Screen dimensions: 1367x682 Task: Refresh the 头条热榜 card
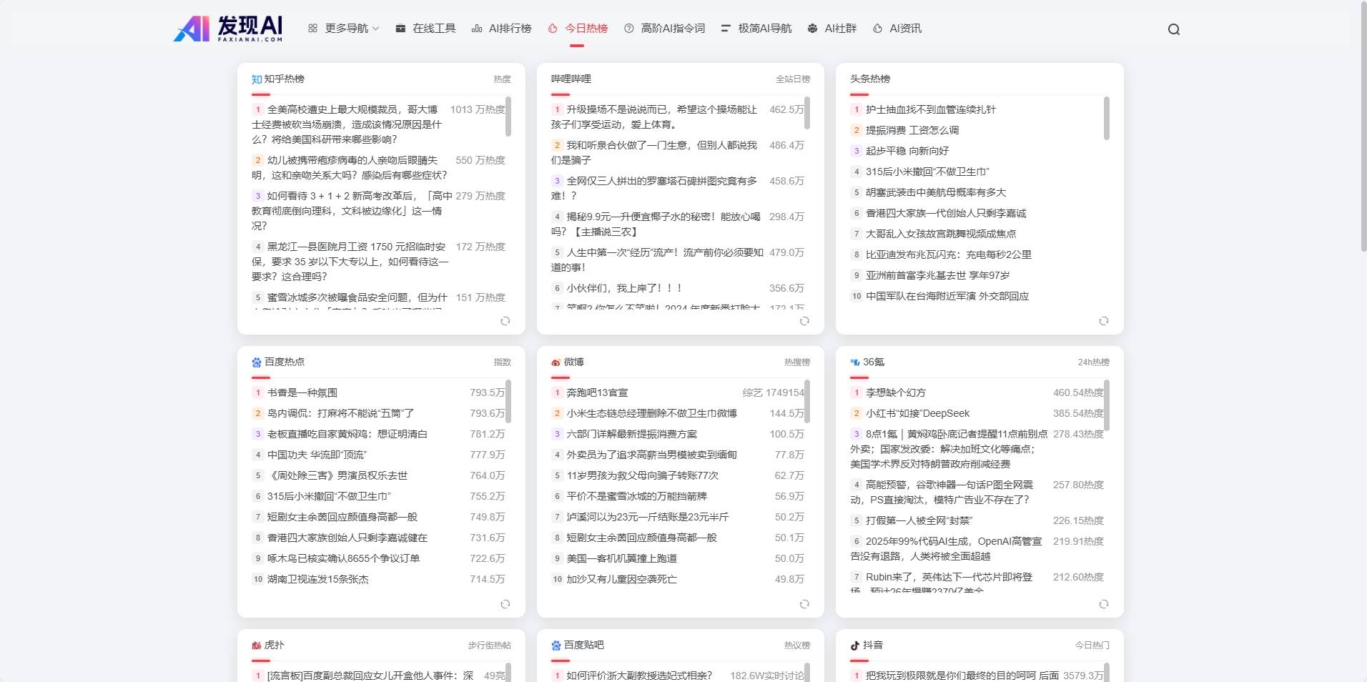[1104, 321]
